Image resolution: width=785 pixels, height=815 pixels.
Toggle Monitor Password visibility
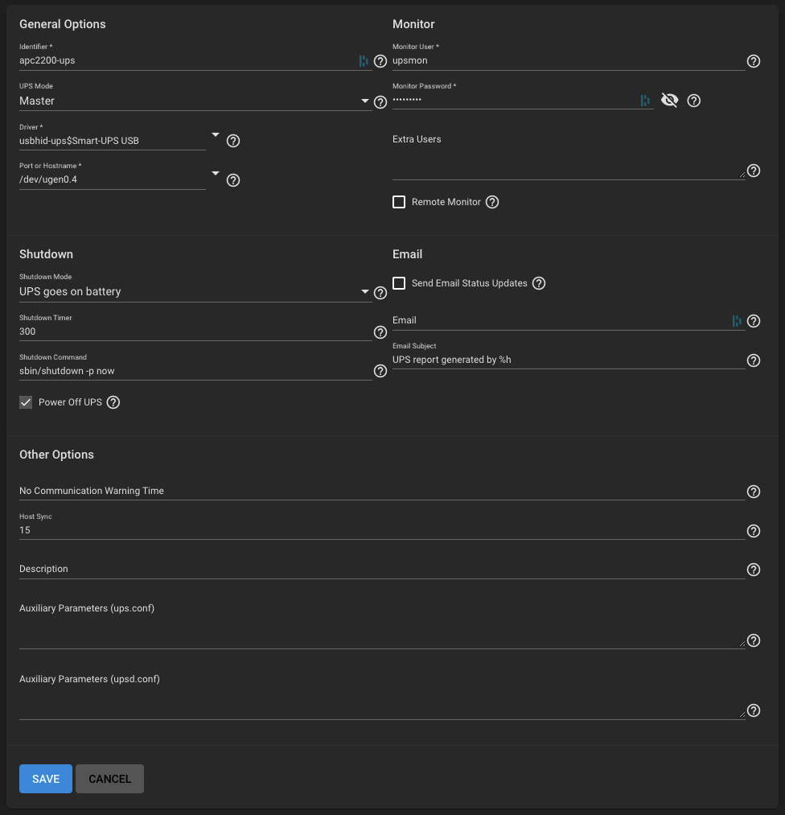(670, 100)
